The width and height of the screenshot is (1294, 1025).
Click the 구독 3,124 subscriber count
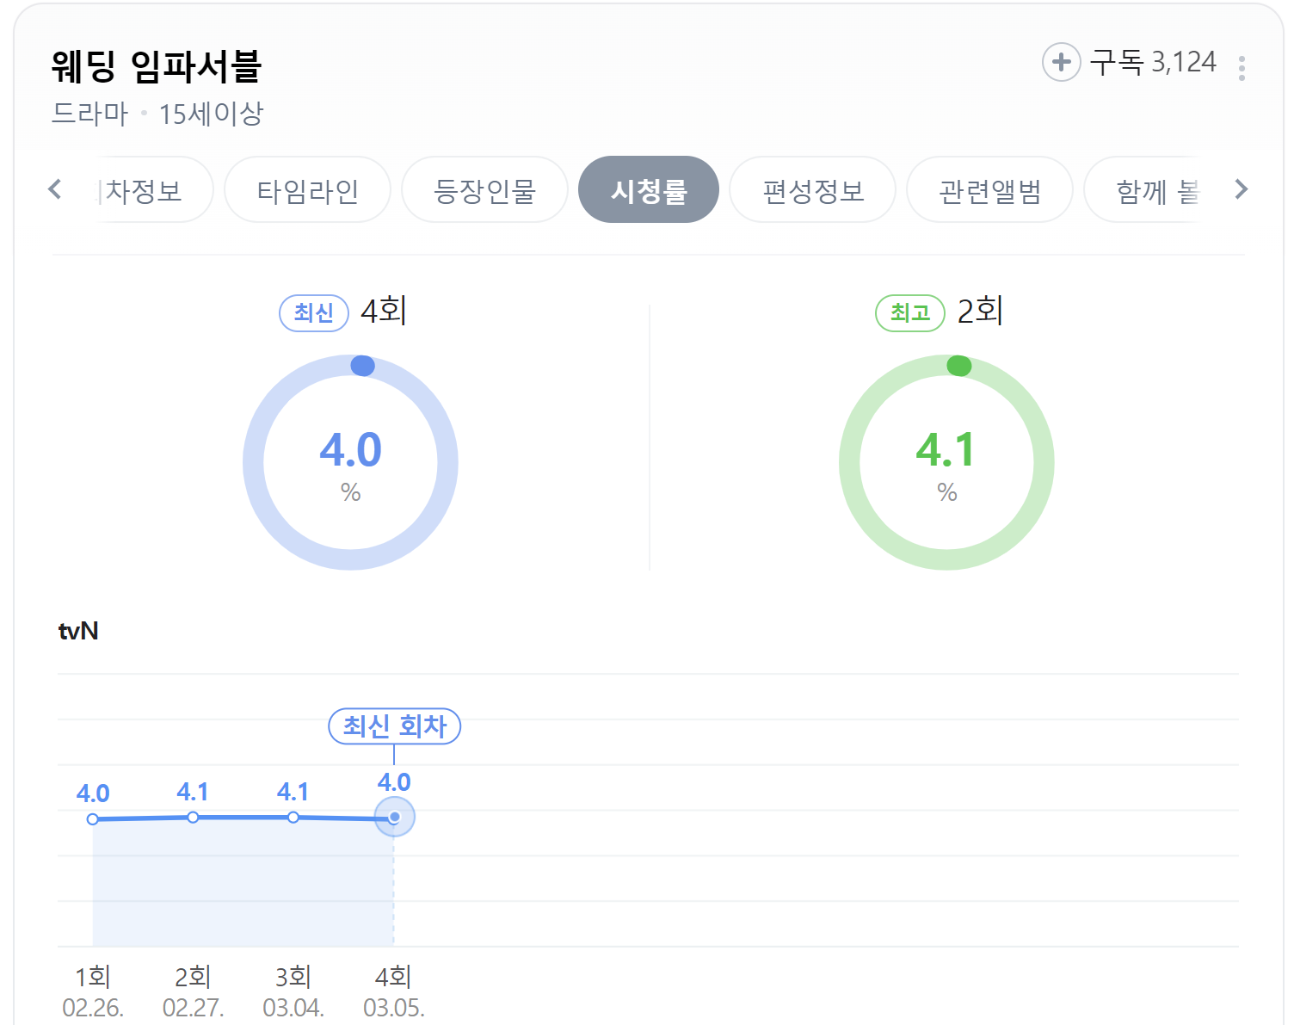[x=1153, y=61]
